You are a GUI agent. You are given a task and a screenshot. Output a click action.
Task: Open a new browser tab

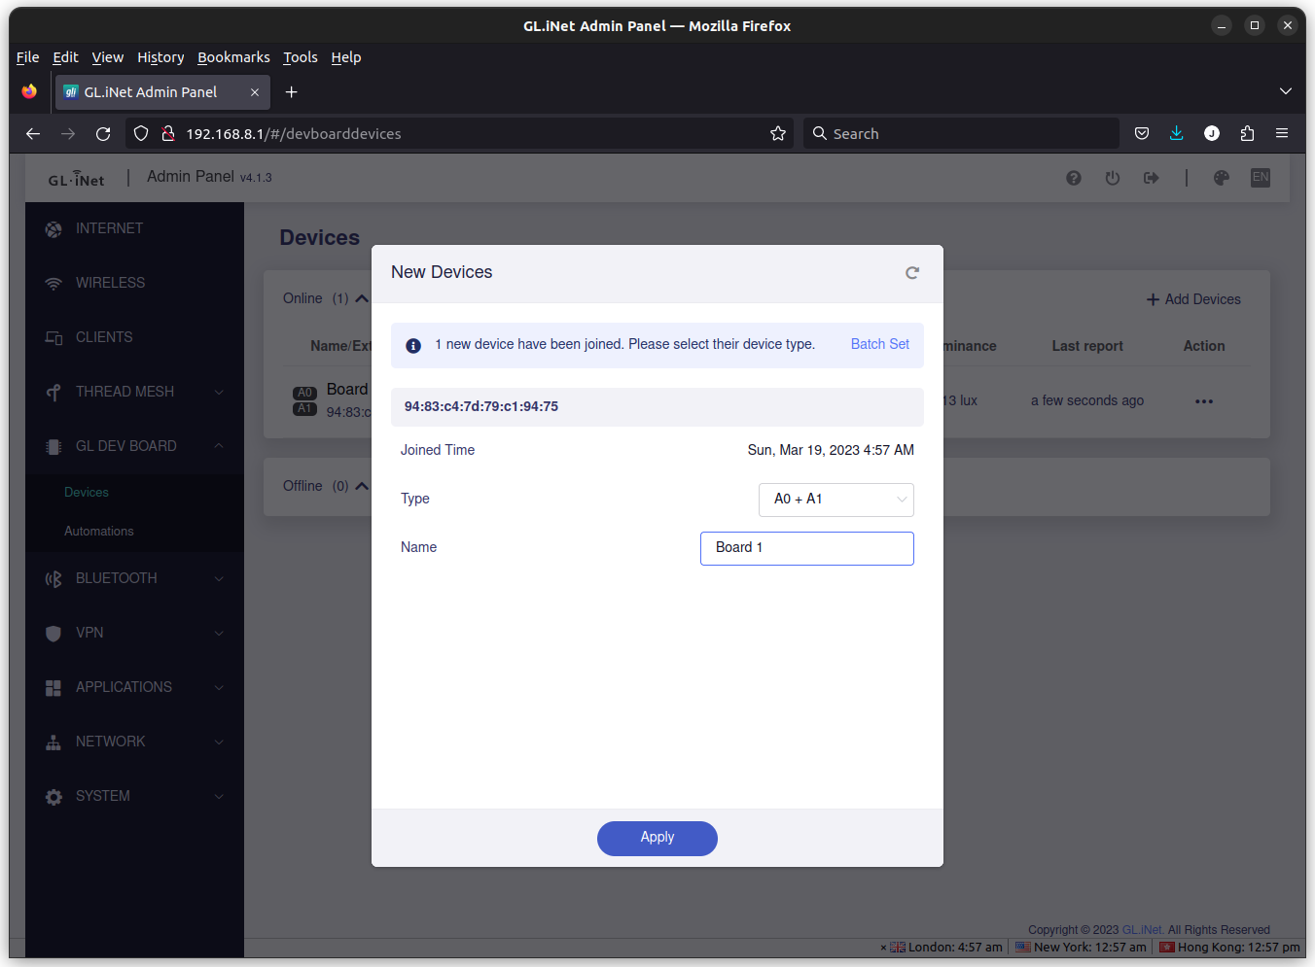click(x=291, y=92)
